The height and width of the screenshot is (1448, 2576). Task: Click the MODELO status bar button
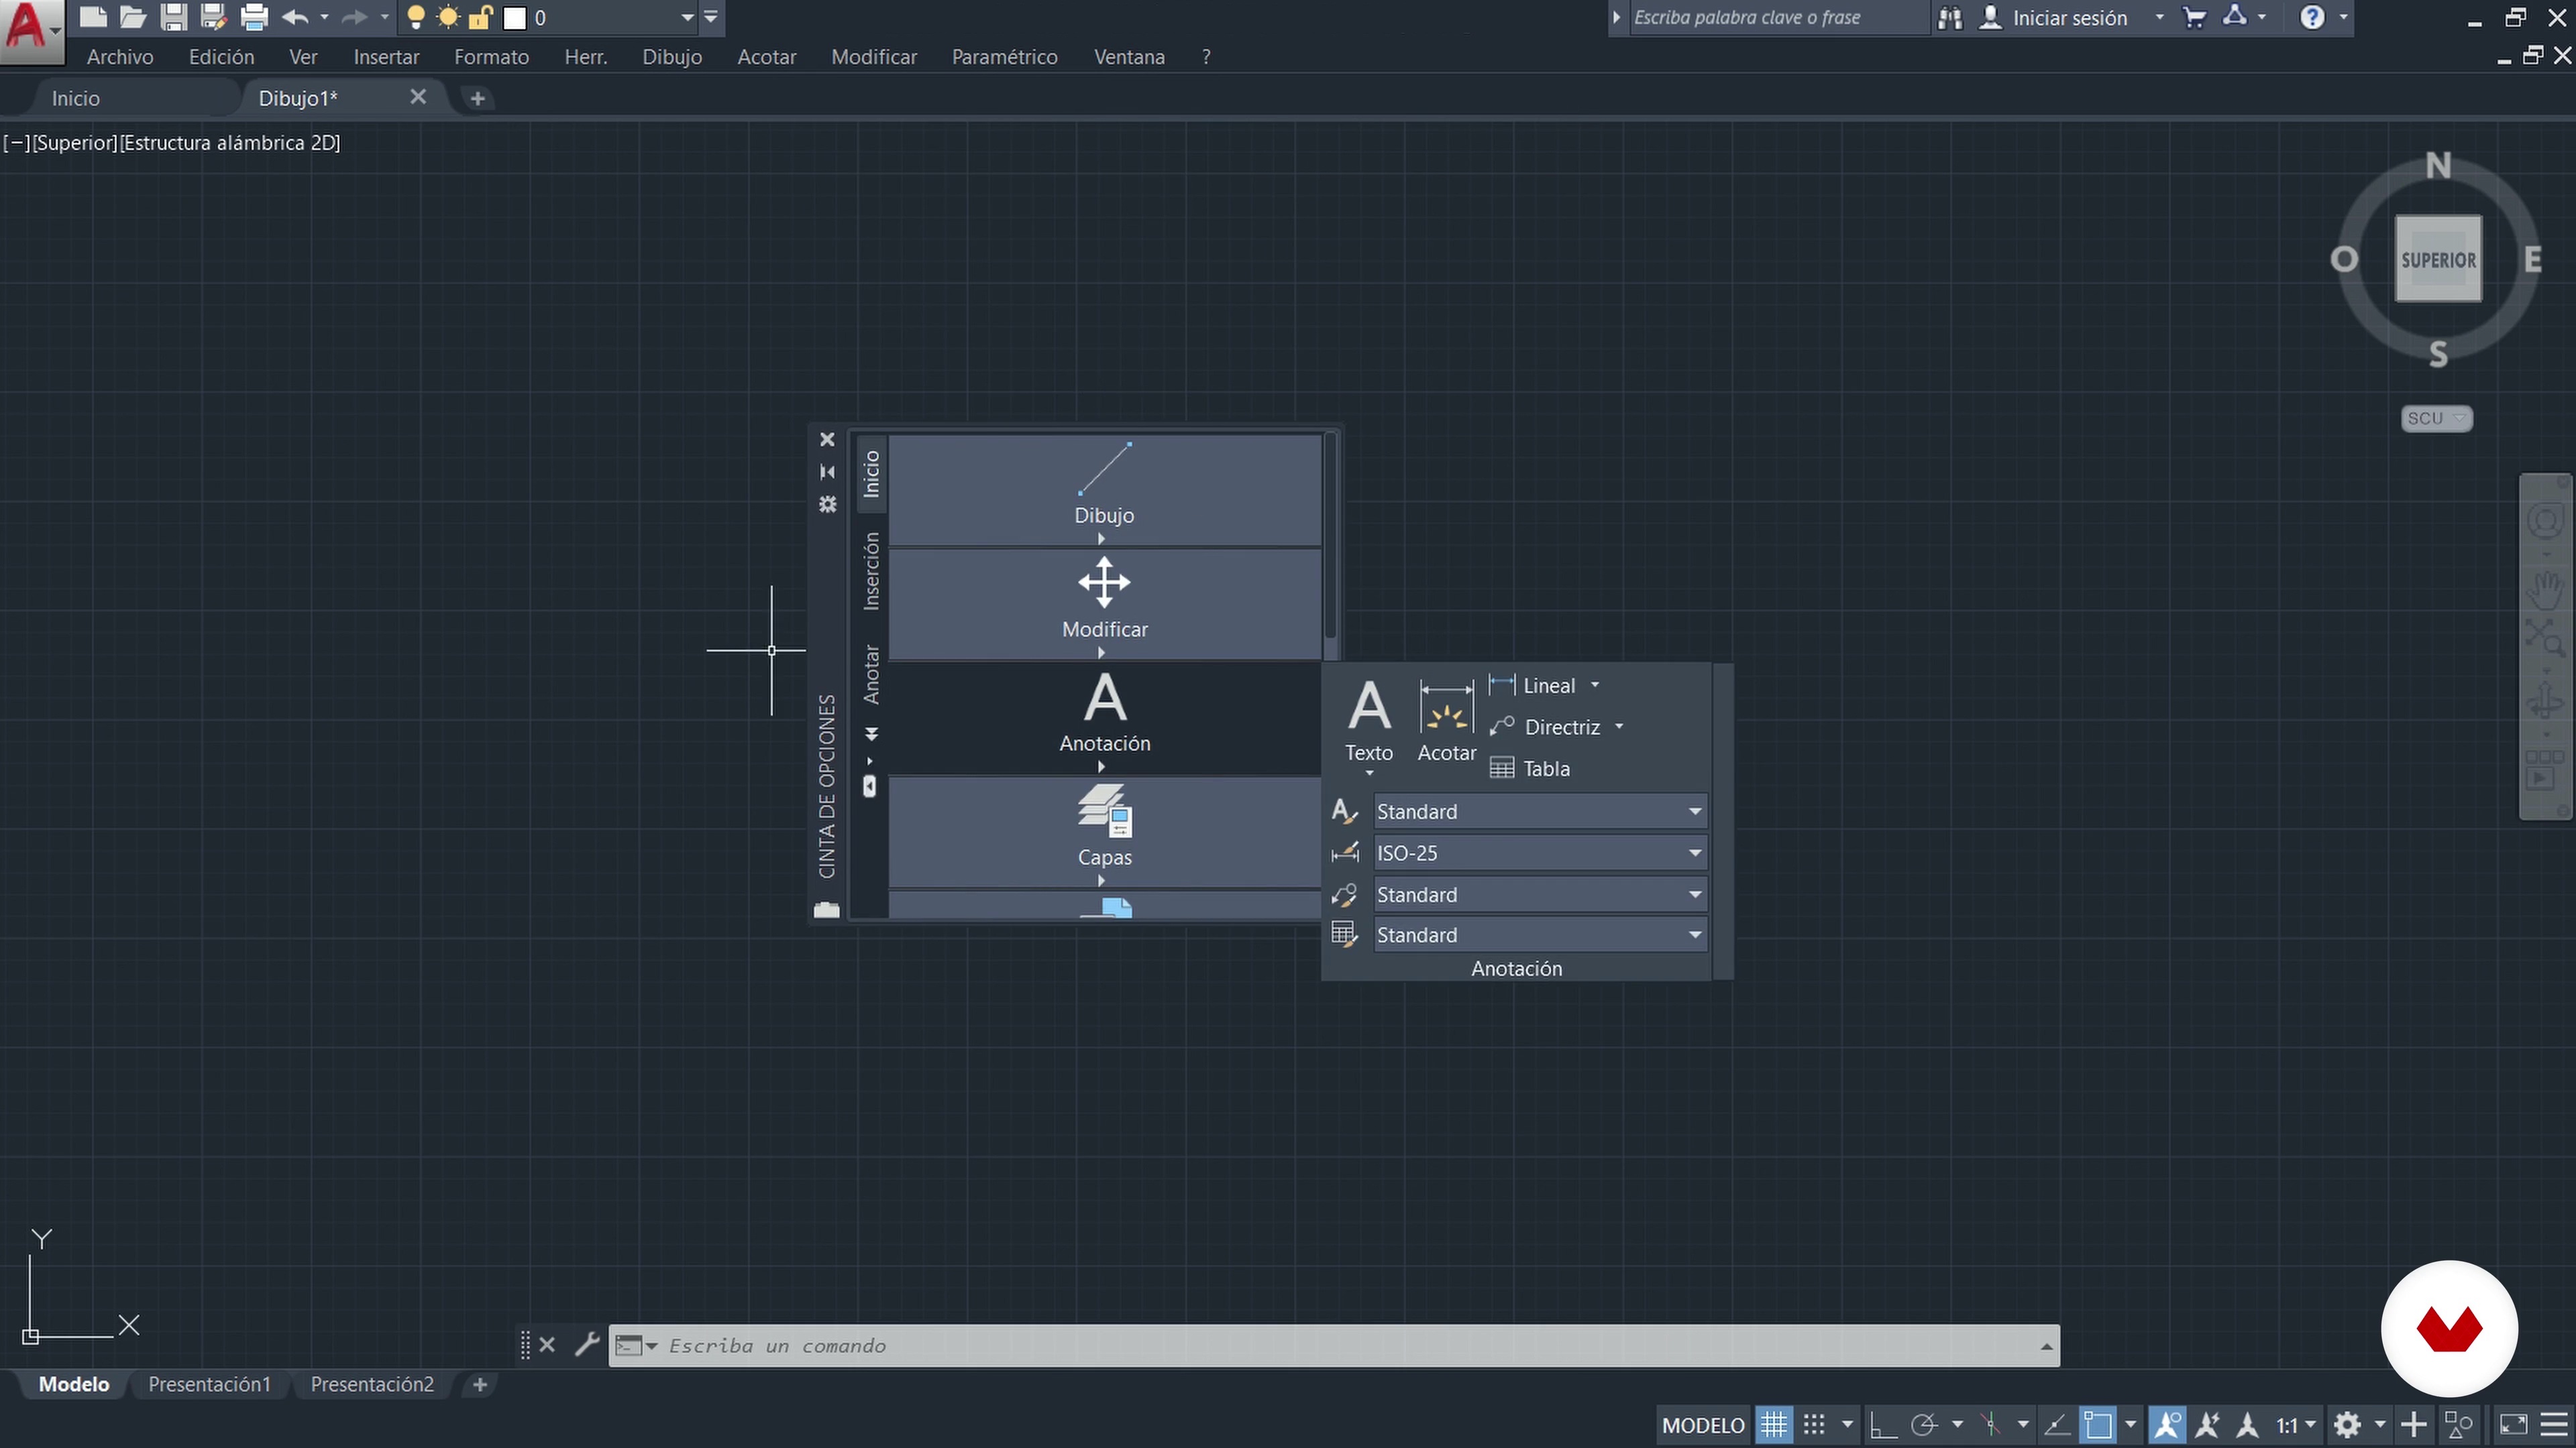pyautogui.click(x=1703, y=1425)
